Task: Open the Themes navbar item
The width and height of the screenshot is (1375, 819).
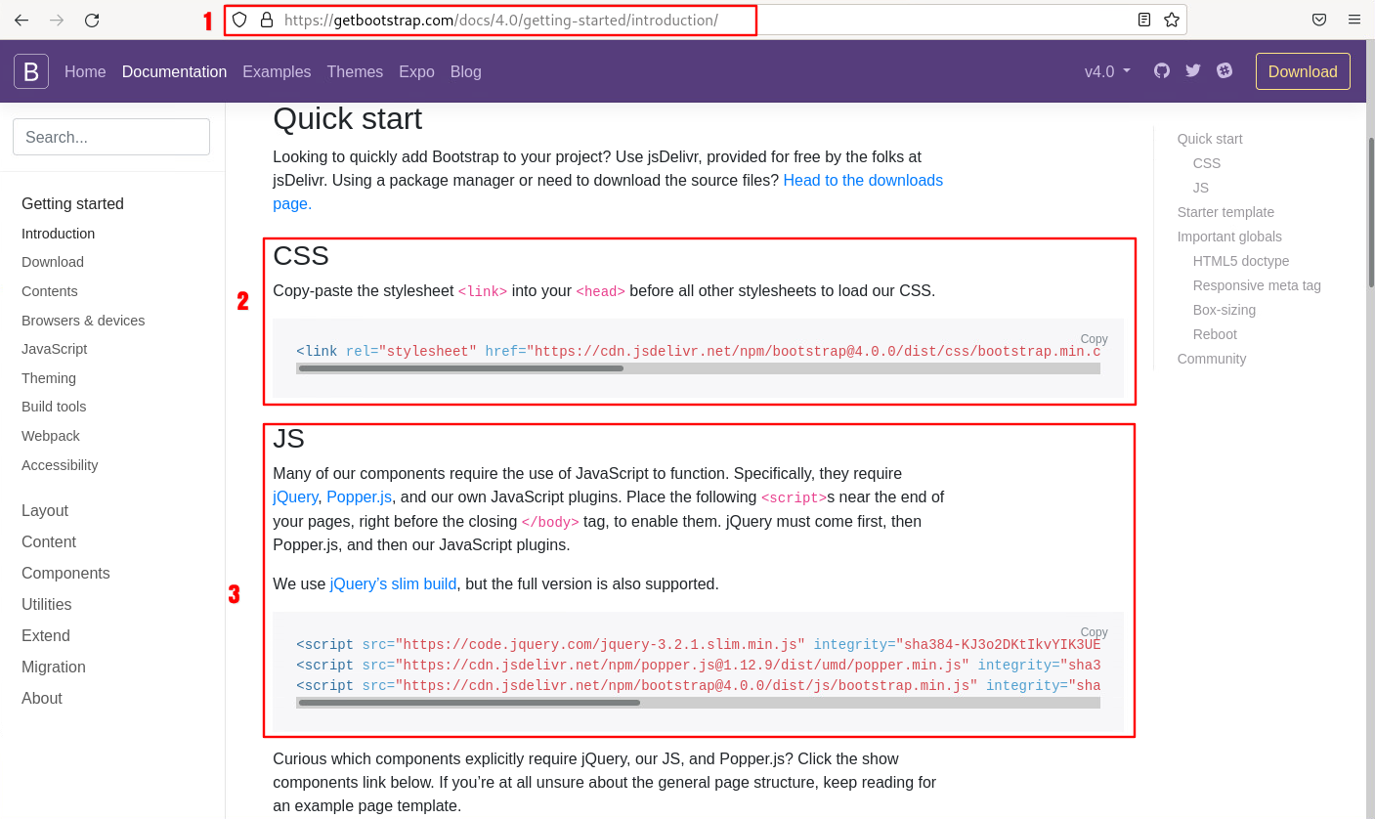Action: click(355, 71)
